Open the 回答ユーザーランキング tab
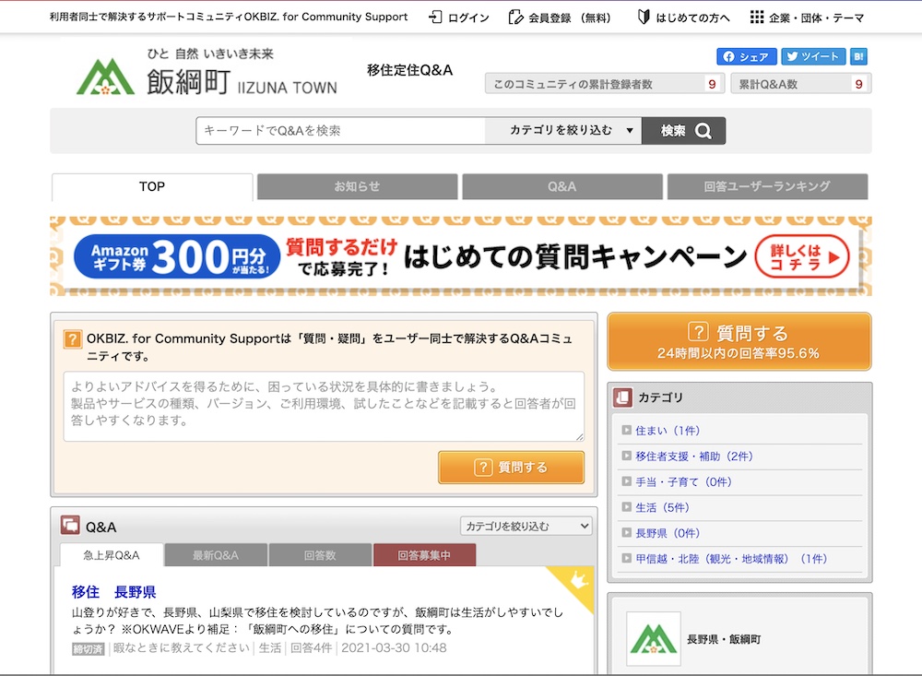 [x=767, y=186]
